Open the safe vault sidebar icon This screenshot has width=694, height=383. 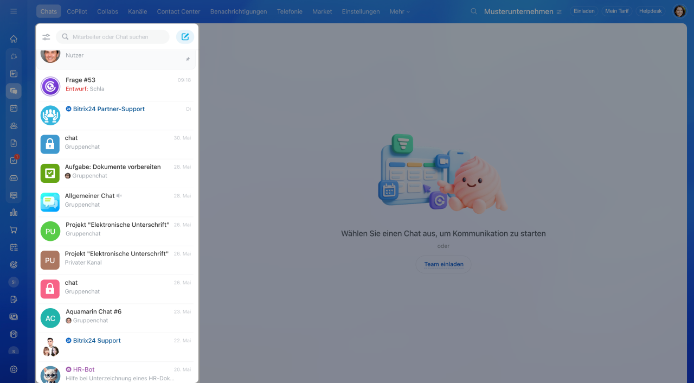point(14,334)
